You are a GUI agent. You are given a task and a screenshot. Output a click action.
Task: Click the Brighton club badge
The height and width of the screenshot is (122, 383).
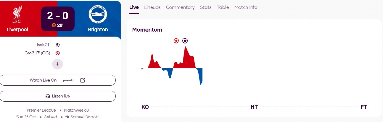coord(98,15)
